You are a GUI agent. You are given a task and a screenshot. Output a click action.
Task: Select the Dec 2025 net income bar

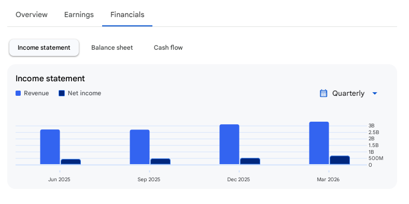(250, 161)
